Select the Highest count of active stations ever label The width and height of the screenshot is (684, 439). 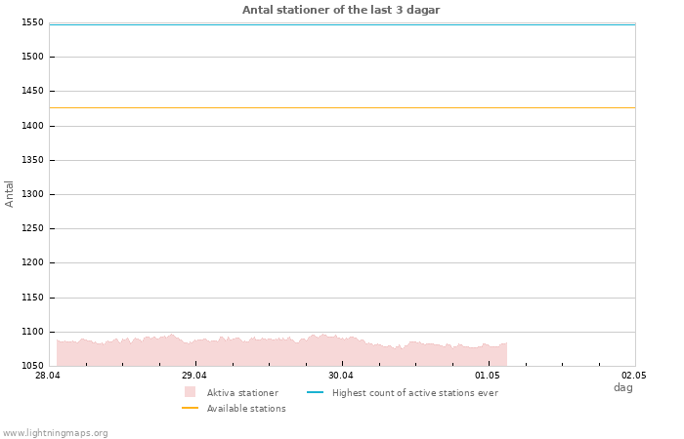coord(415,393)
